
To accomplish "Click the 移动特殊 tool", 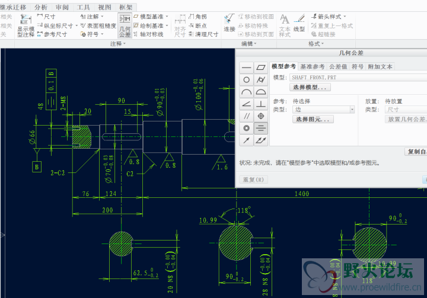I will [x=253, y=25].
